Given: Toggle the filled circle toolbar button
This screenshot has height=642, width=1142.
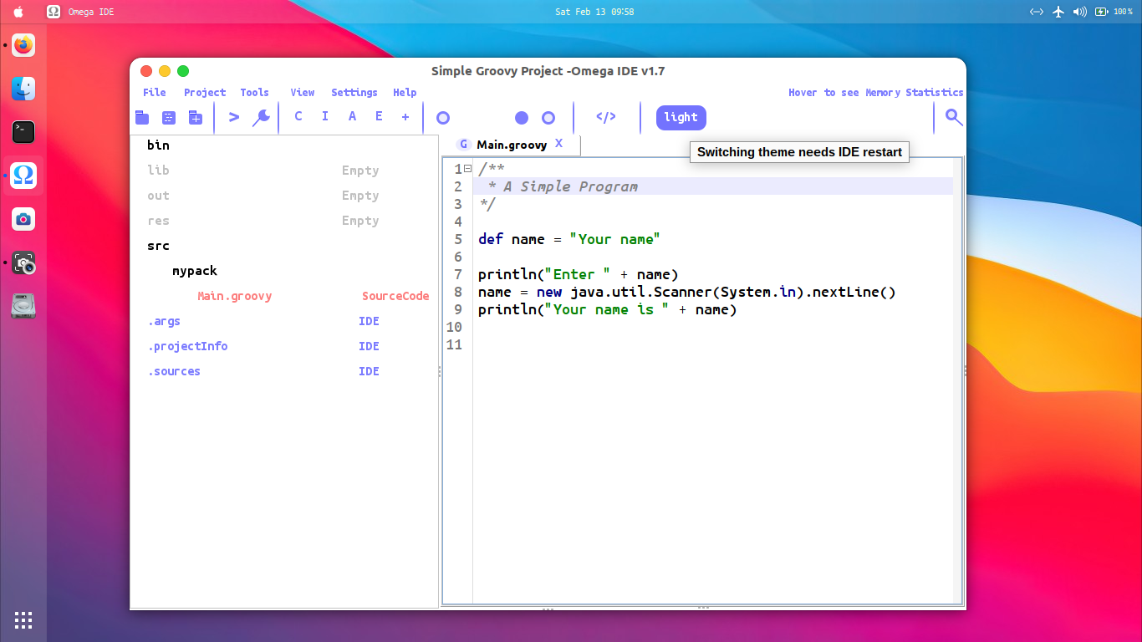Looking at the screenshot, I should (522, 118).
